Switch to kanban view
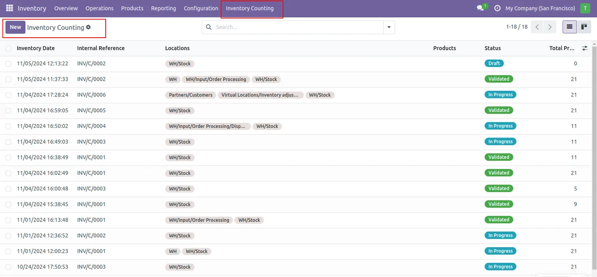Screen dimensions: 597x277 584,27
